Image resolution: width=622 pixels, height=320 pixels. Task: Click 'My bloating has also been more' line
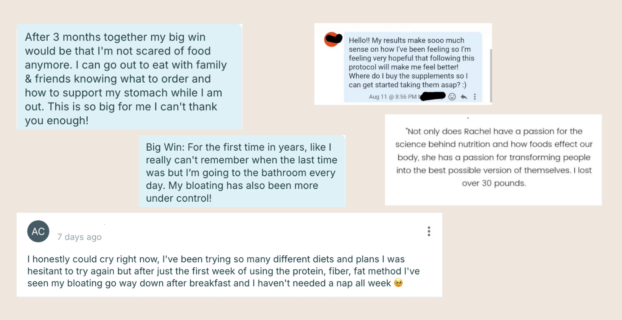tap(243, 186)
